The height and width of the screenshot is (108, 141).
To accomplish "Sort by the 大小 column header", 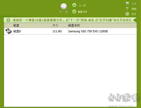I will pyautogui.click(x=60, y=25).
